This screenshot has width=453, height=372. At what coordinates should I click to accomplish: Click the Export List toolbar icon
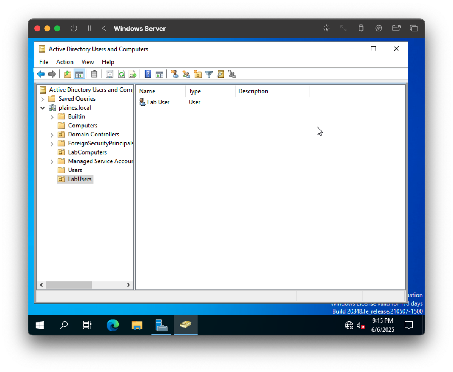133,74
